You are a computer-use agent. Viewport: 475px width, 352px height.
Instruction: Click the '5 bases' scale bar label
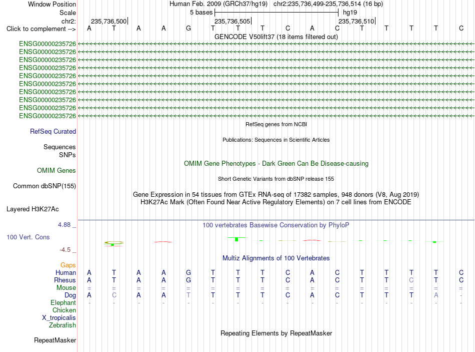(201, 13)
